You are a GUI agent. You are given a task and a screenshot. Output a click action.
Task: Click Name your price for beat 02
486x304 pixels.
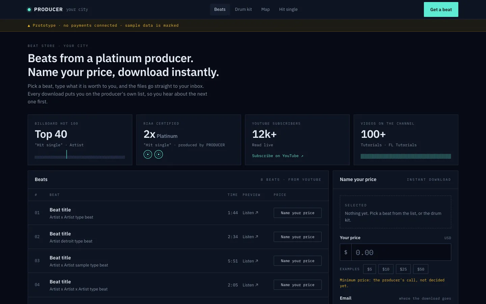click(x=297, y=237)
